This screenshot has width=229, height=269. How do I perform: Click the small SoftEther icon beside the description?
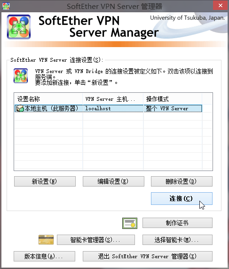tap(21, 76)
